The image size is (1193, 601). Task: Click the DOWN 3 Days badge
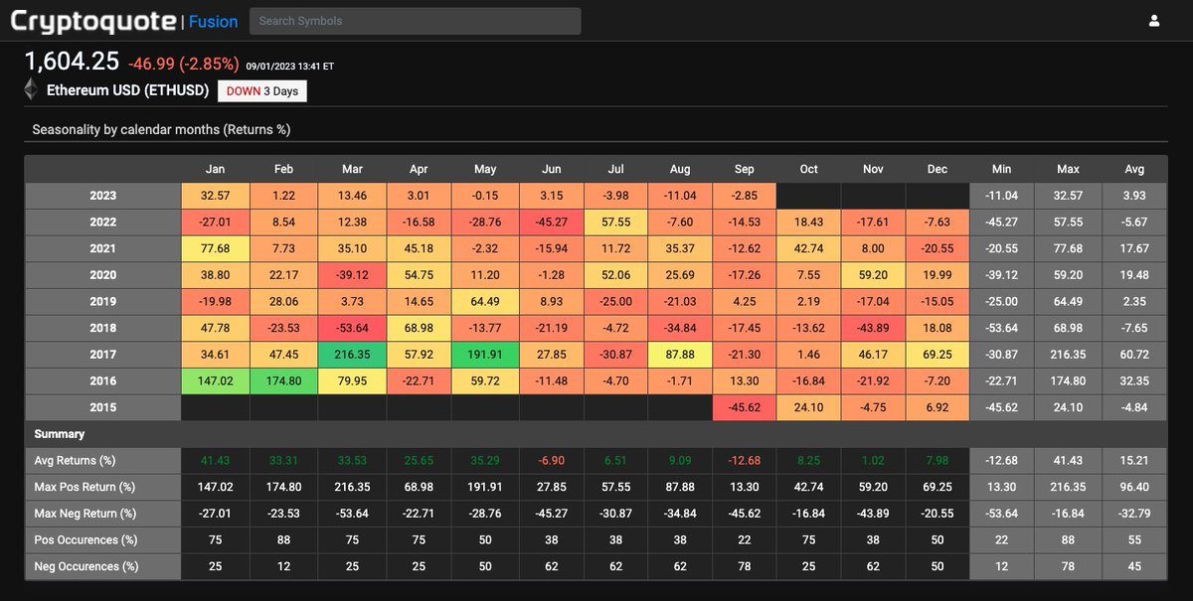coord(262,90)
